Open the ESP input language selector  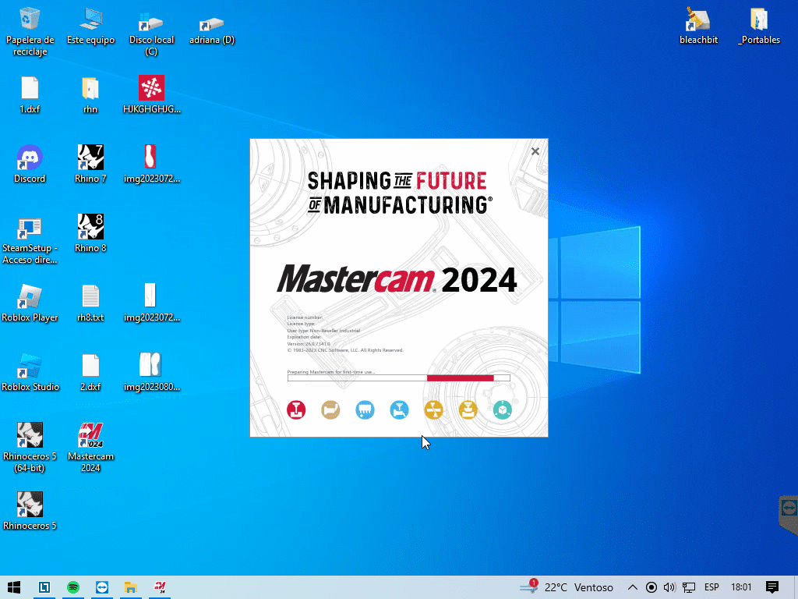point(711,587)
